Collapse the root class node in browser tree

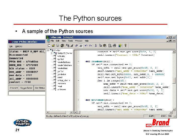point(48,50)
